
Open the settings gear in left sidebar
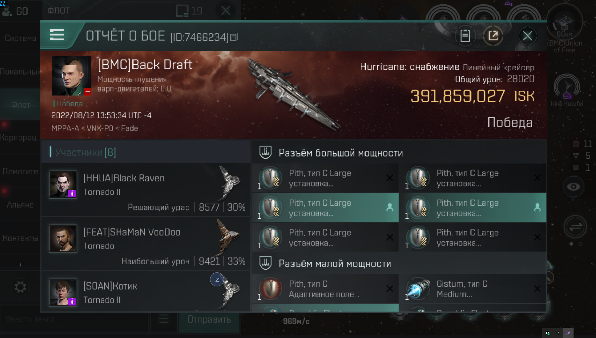[20, 287]
